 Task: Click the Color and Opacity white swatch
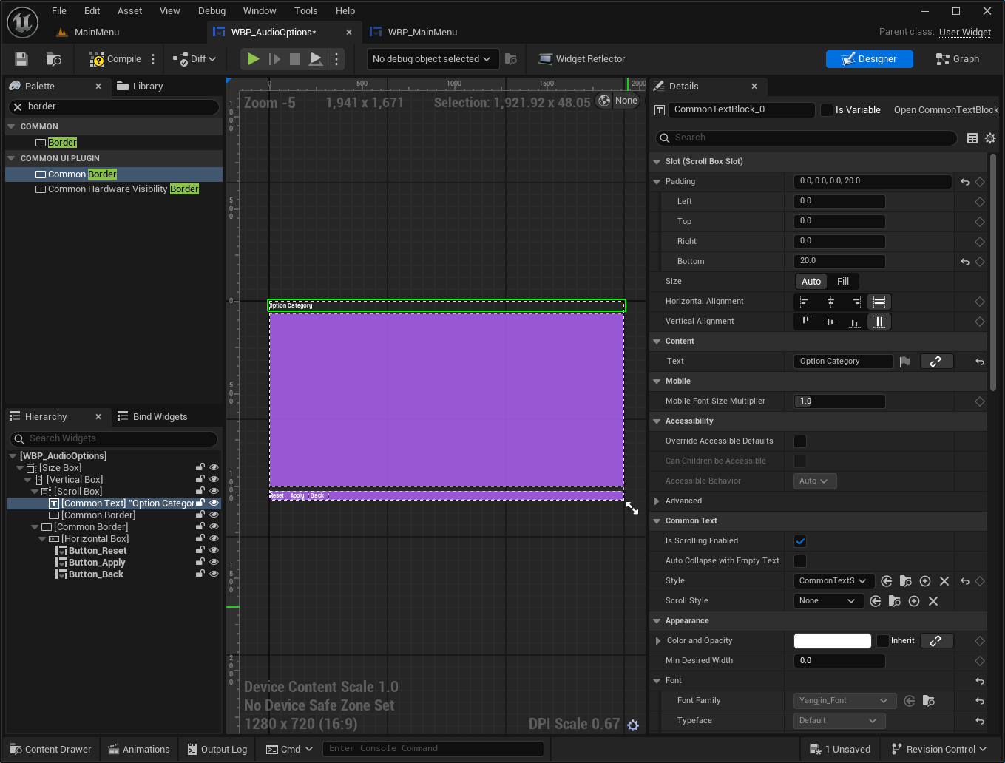[x=832, y=641]
